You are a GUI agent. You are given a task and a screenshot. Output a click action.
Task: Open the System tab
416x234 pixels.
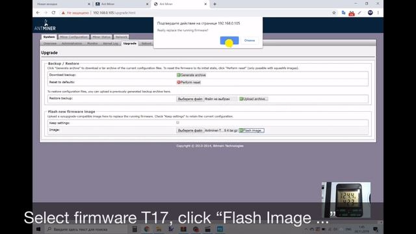(49, 37)
